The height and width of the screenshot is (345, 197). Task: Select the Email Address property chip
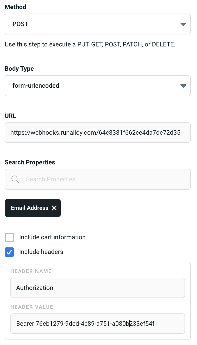tap(29, 208)
